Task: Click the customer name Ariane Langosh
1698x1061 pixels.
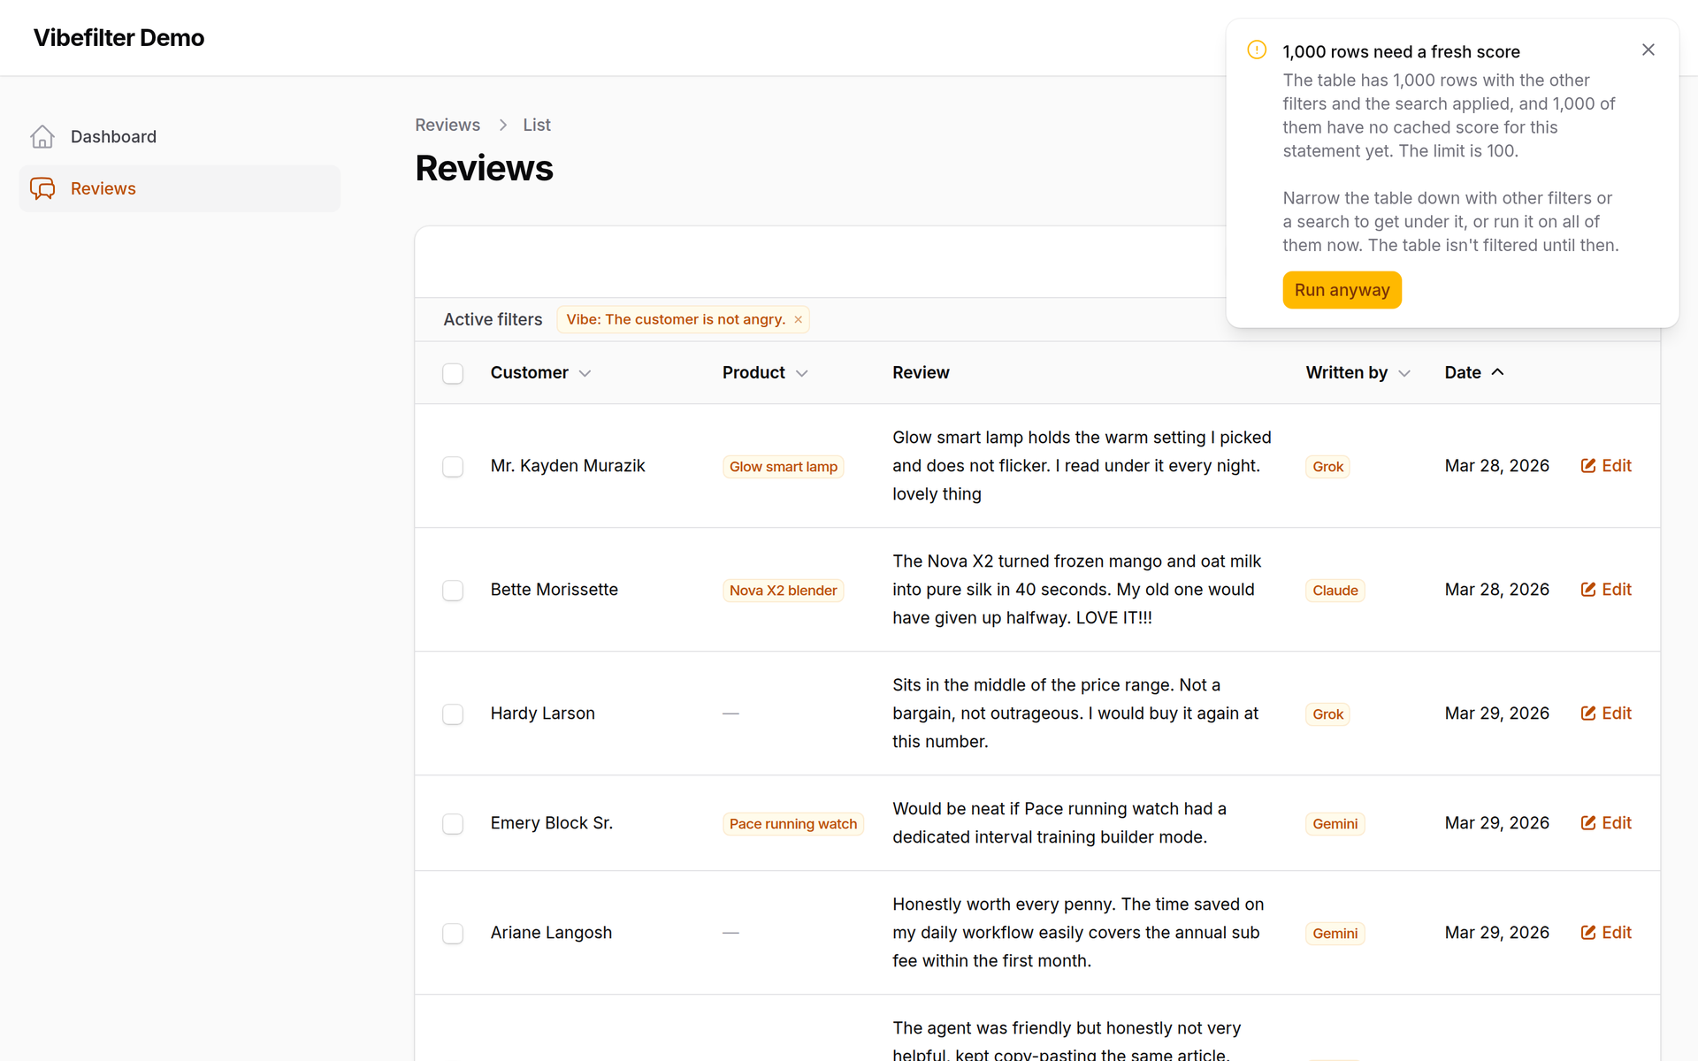Action: [551, 933]
